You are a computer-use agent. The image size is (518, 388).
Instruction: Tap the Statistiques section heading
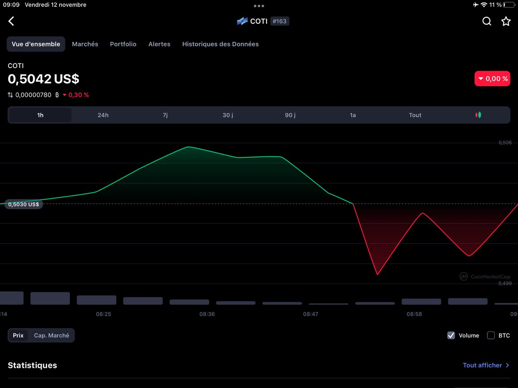tap(32, 365)
